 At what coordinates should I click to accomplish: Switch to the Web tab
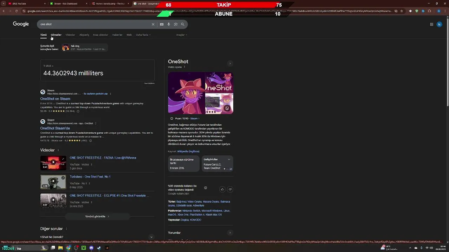129,35
